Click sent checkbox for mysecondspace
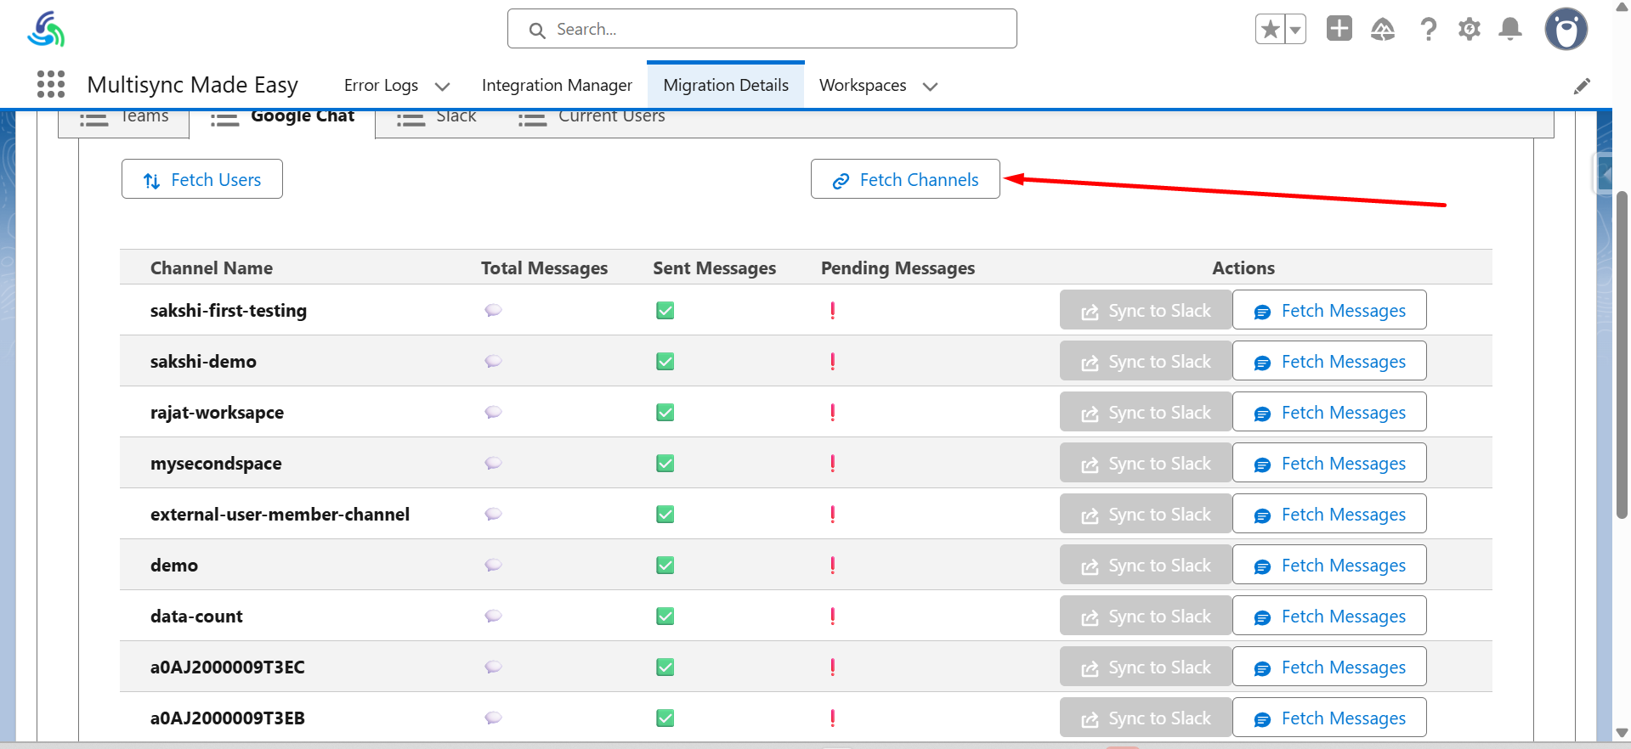1631x749 pixels. tap(665, 464)
